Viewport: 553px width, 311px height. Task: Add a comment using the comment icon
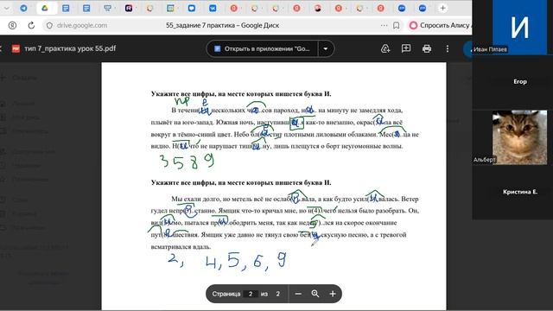(x=406, y=48)
